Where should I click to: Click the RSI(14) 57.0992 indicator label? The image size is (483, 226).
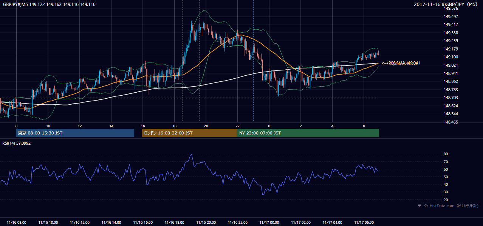pos(16,144)
